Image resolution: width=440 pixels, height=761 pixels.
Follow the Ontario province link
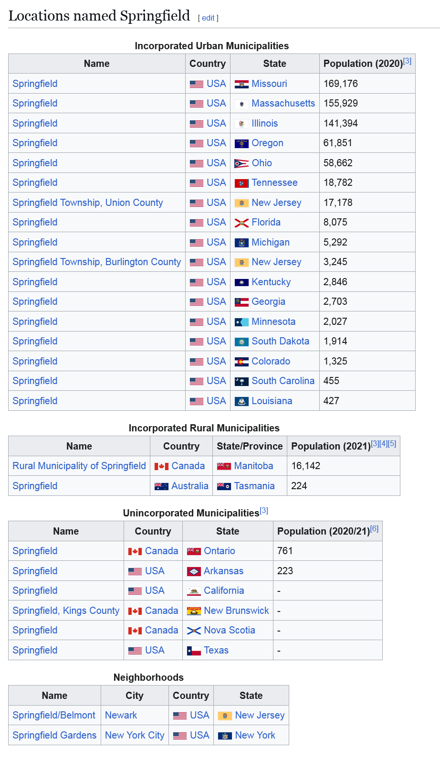click(220, 551)
